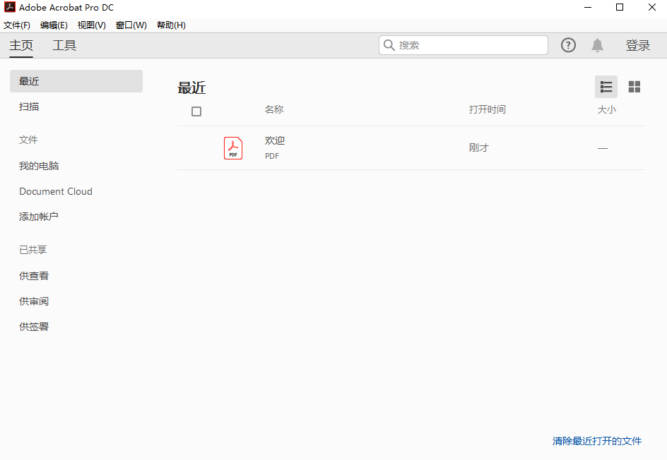Click the help question mark icon
The height and width of the screenshot is (460, 667).
[568, 44]
